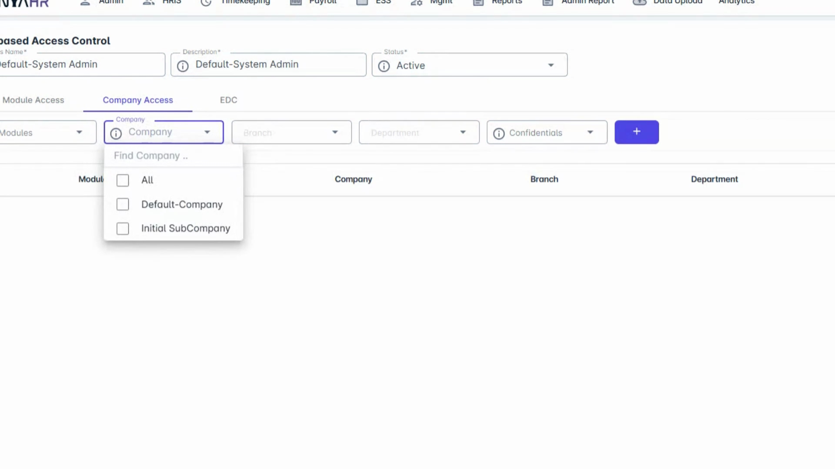Screen dimensions: 835x469
Task: Switch to the Module Access tab
Action: (33, 100)
